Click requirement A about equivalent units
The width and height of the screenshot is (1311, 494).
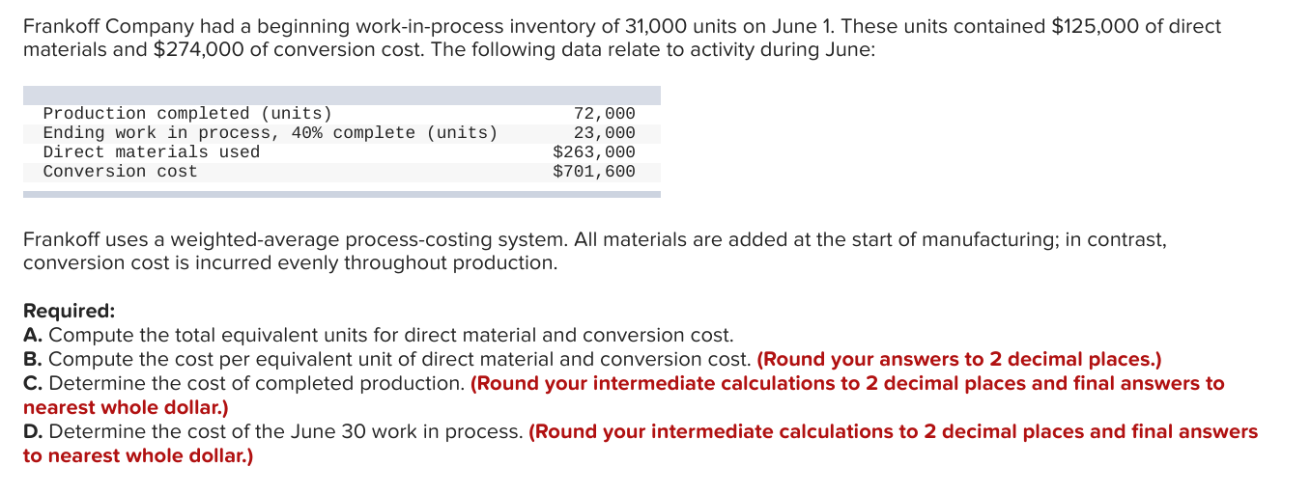pyautogui.click(x=378, y=336)
